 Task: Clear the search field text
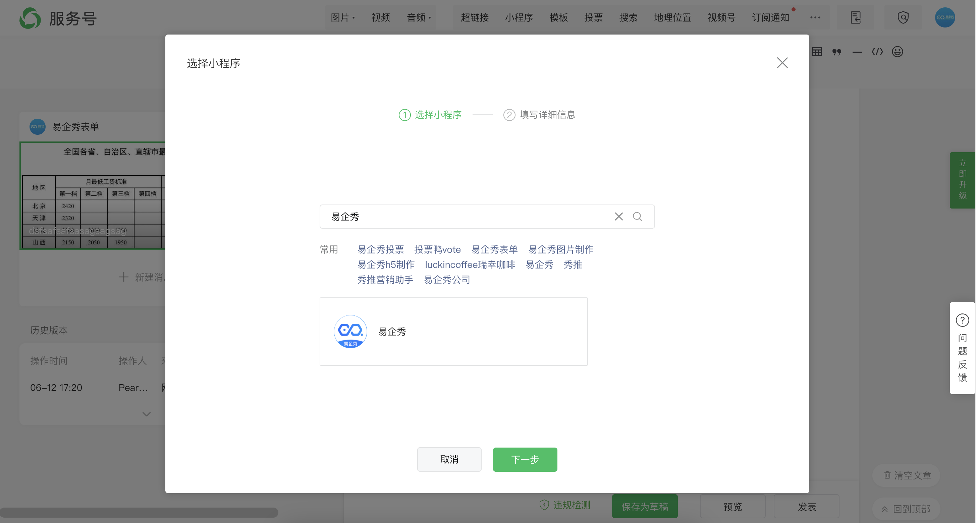pyautogui.click(x=619, y=217)
